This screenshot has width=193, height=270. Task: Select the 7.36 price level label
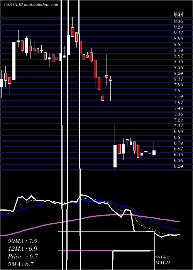(178, 114)
